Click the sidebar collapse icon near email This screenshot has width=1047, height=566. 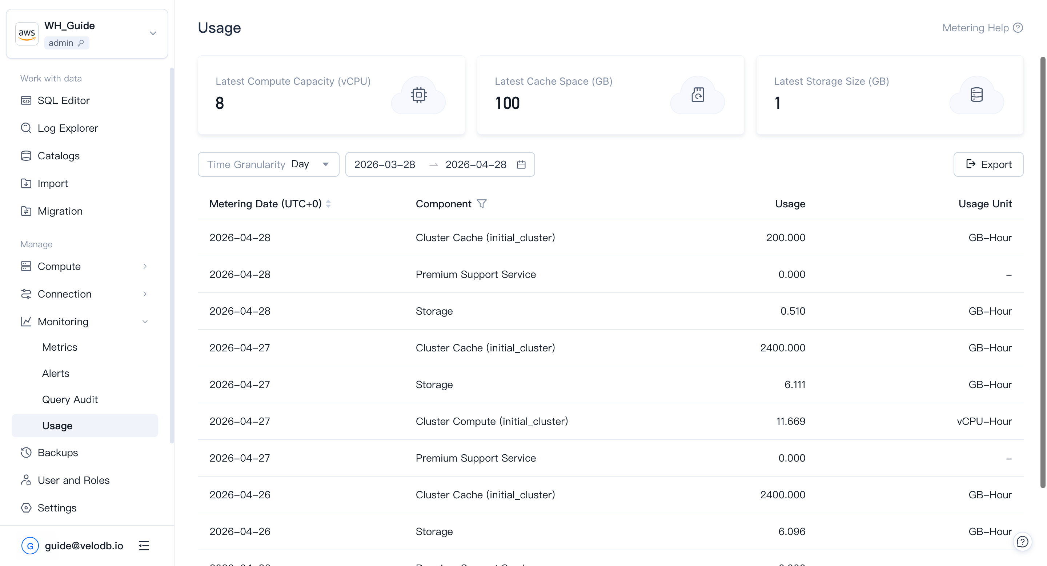tap(144, 546)
